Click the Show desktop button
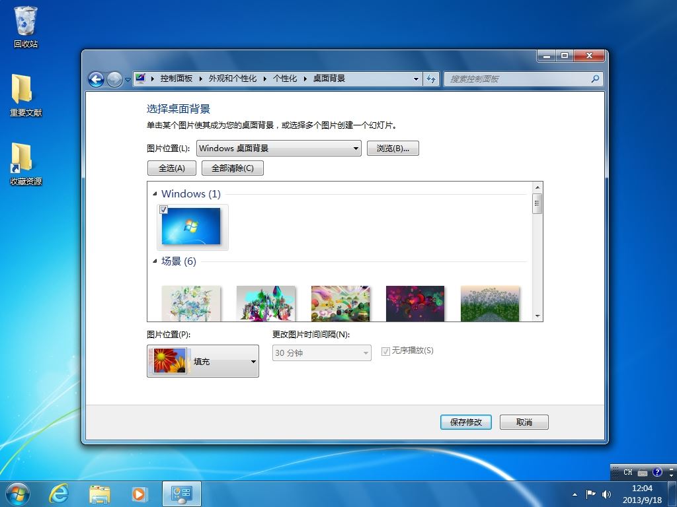 pos(672,494)
